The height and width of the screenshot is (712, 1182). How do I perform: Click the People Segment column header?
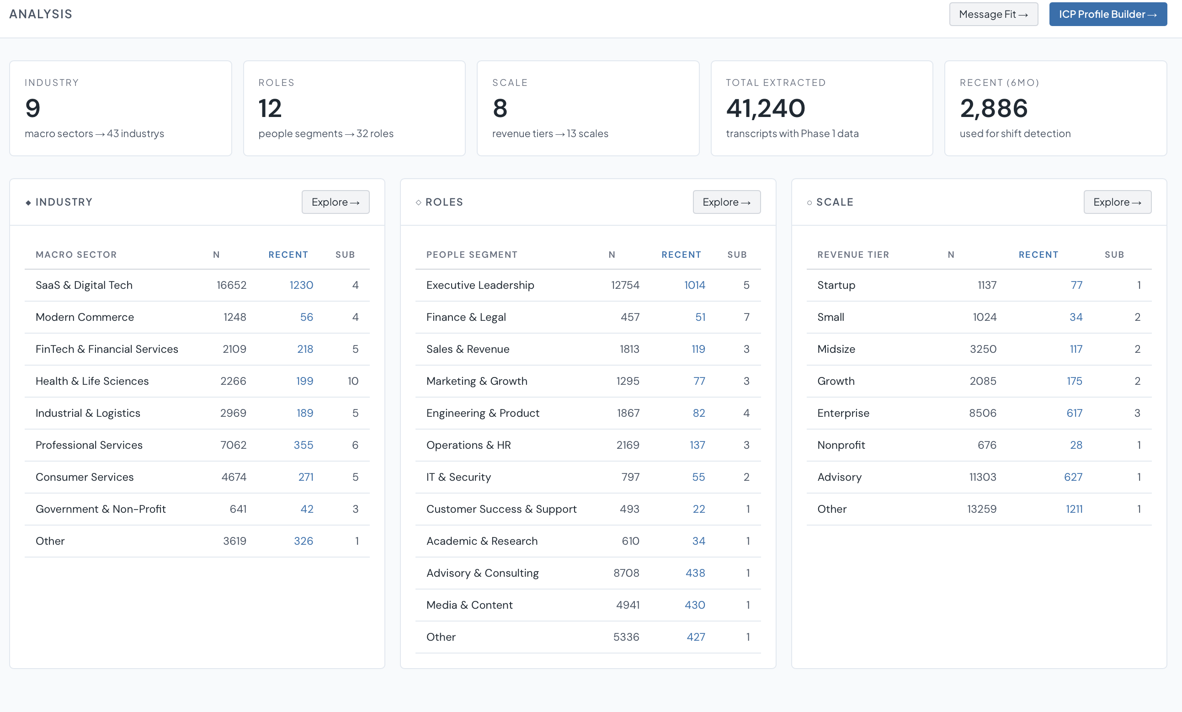472,255
